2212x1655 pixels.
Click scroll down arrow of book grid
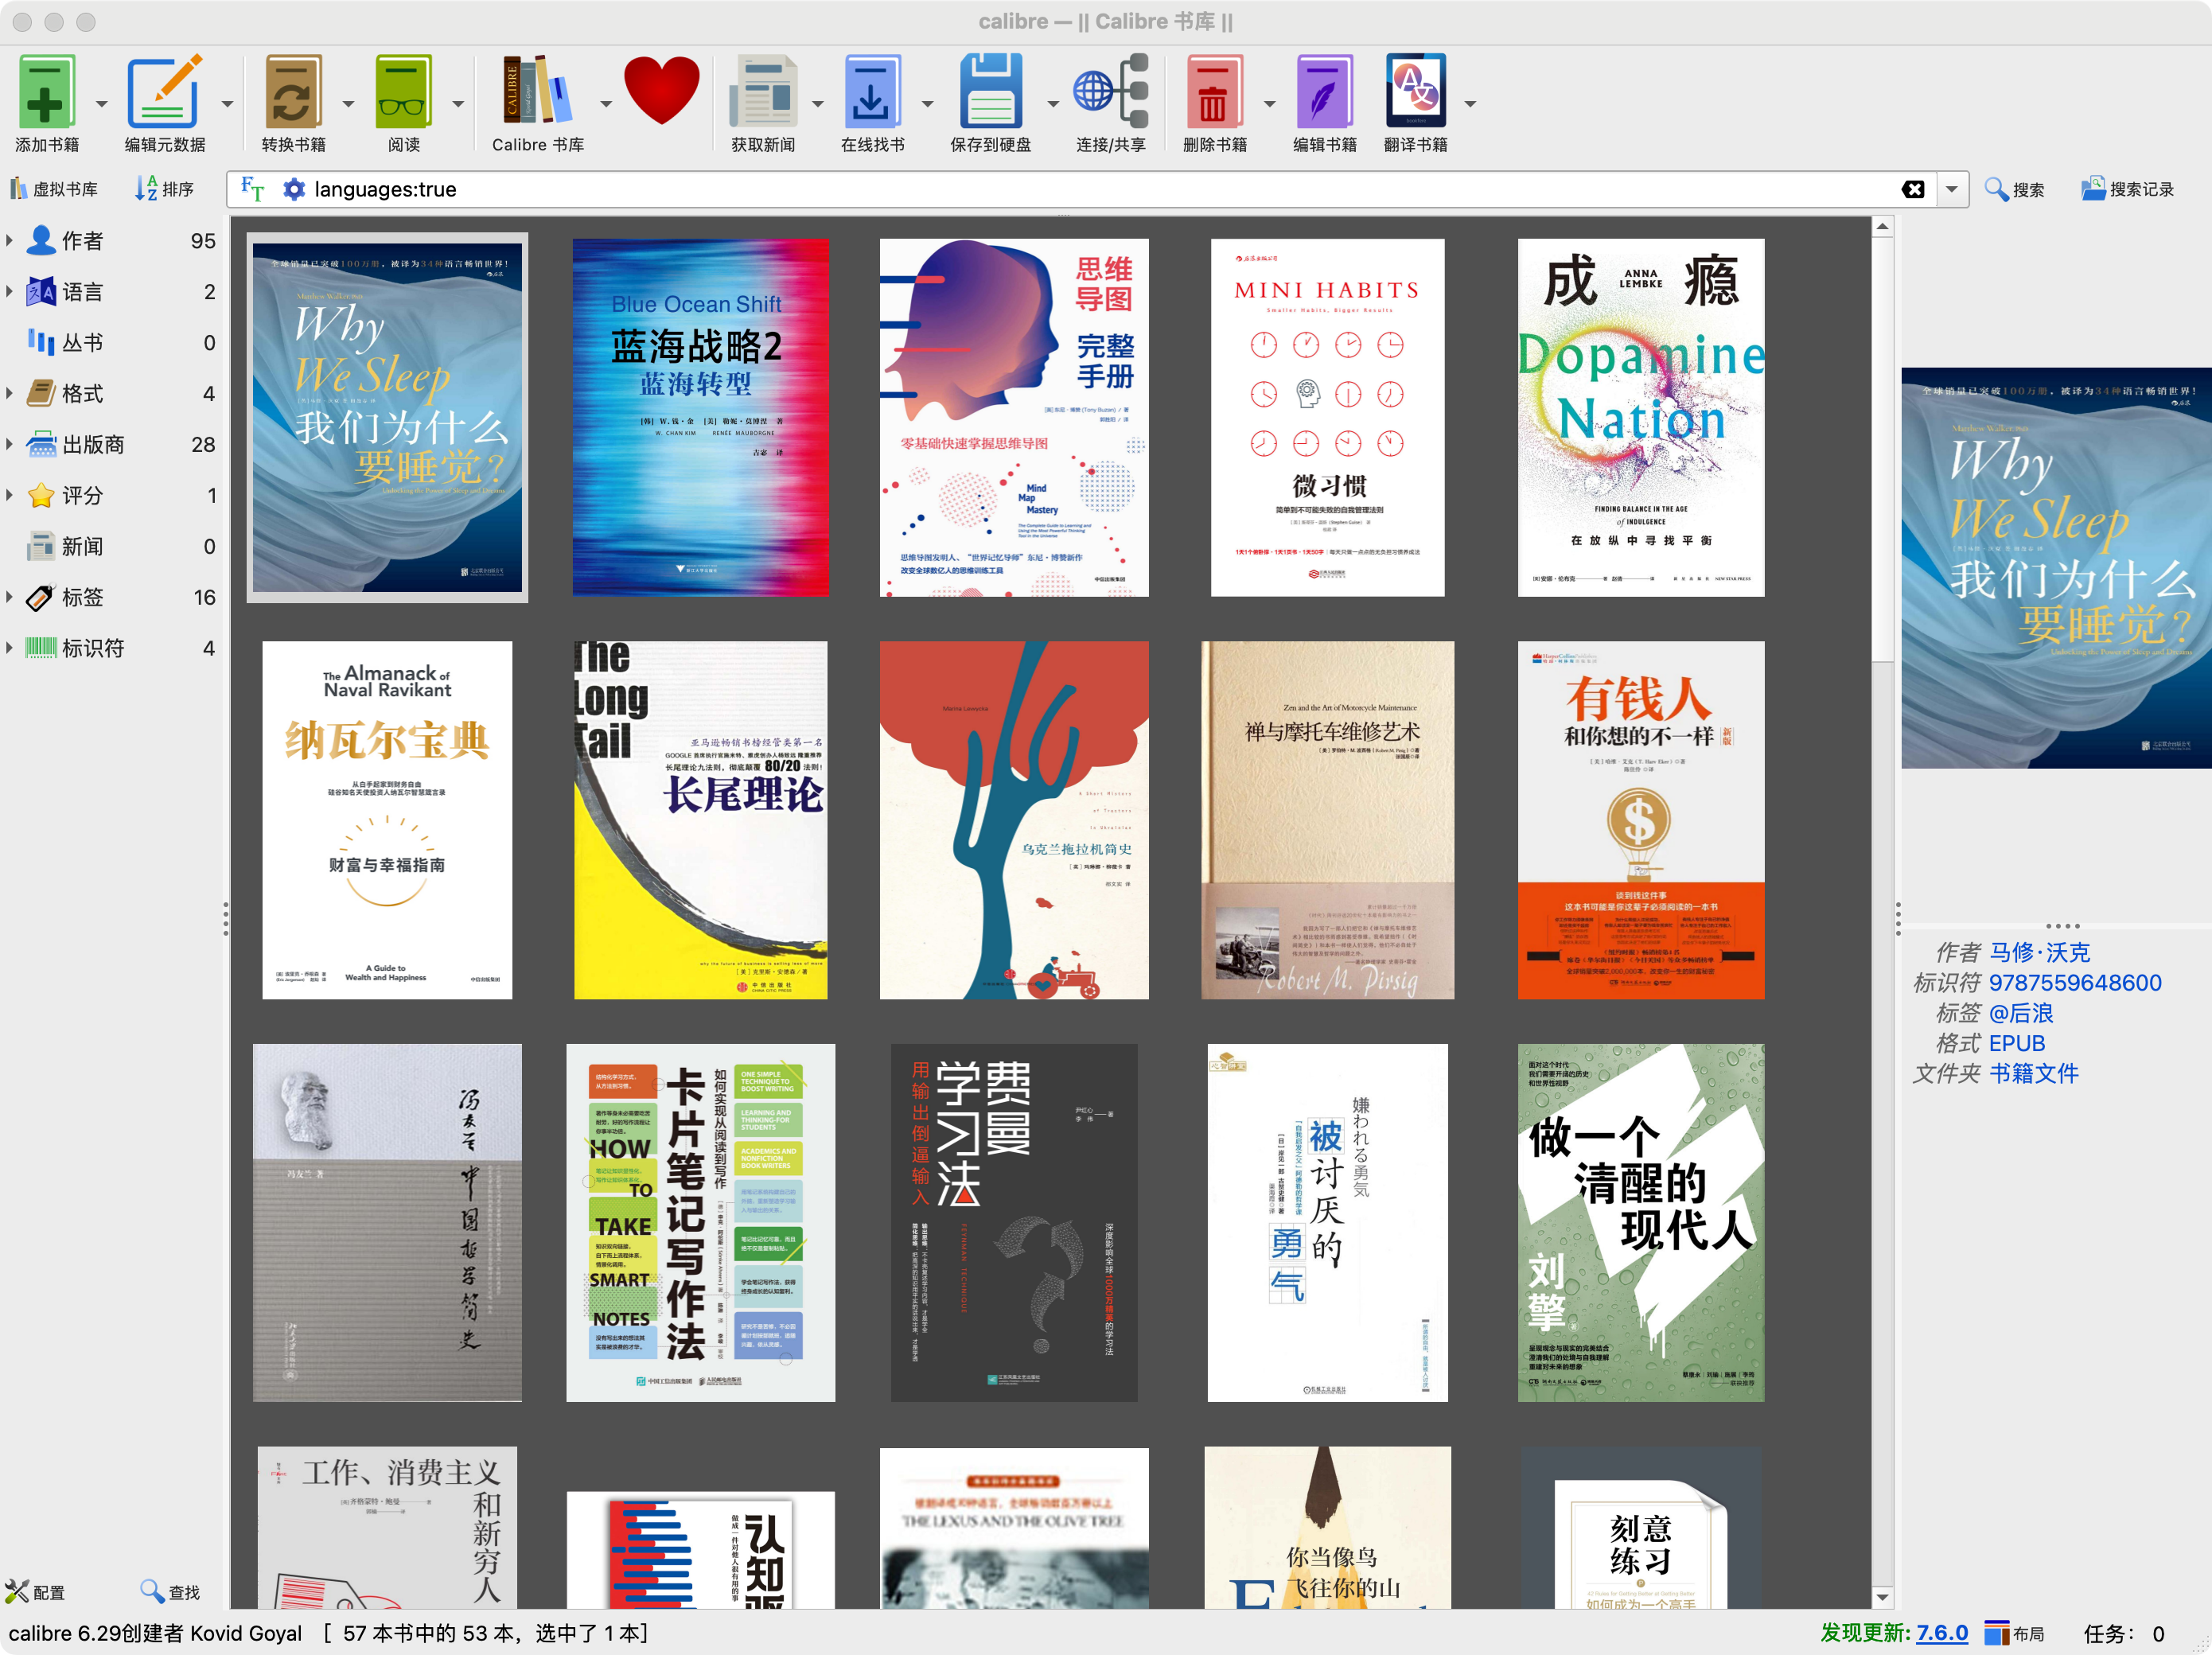[1882, 1597]
